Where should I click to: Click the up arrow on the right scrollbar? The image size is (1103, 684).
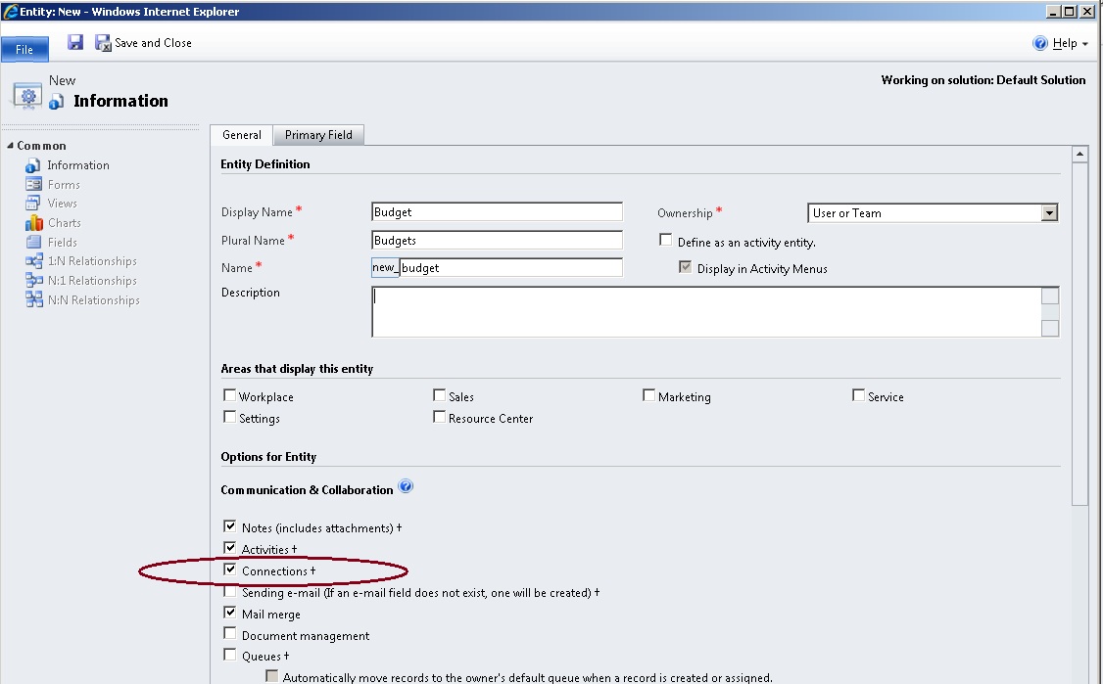click(x=1079, y=153)
